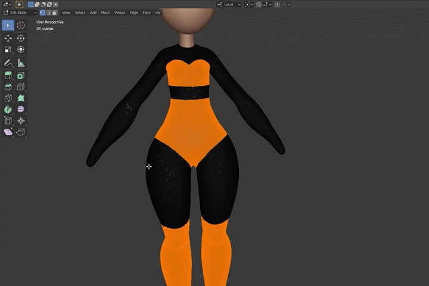Click the tweak select tool icon in header
The width and height of the screenshot is (429, 286).
[x=19, y=4]
